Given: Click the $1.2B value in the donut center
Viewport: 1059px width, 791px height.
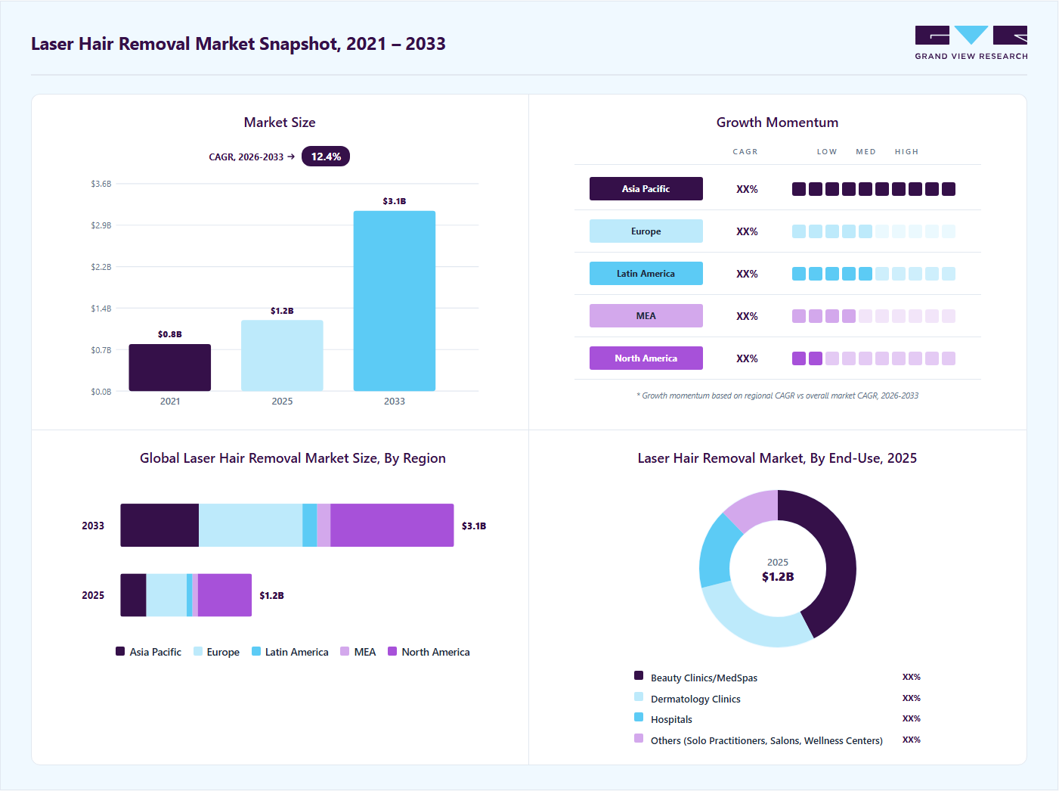Looking at the screenshot, I should (x=778, y=577).
